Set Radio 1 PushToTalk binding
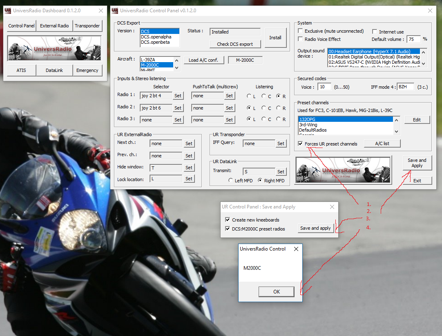The width and height of the screenshot is (442, 336). (230, 96)
